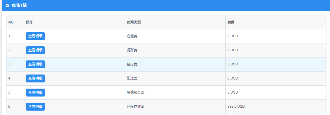Click row number 6 in the NO column
This screenshot has width=330, height=115.
point(9,106)
